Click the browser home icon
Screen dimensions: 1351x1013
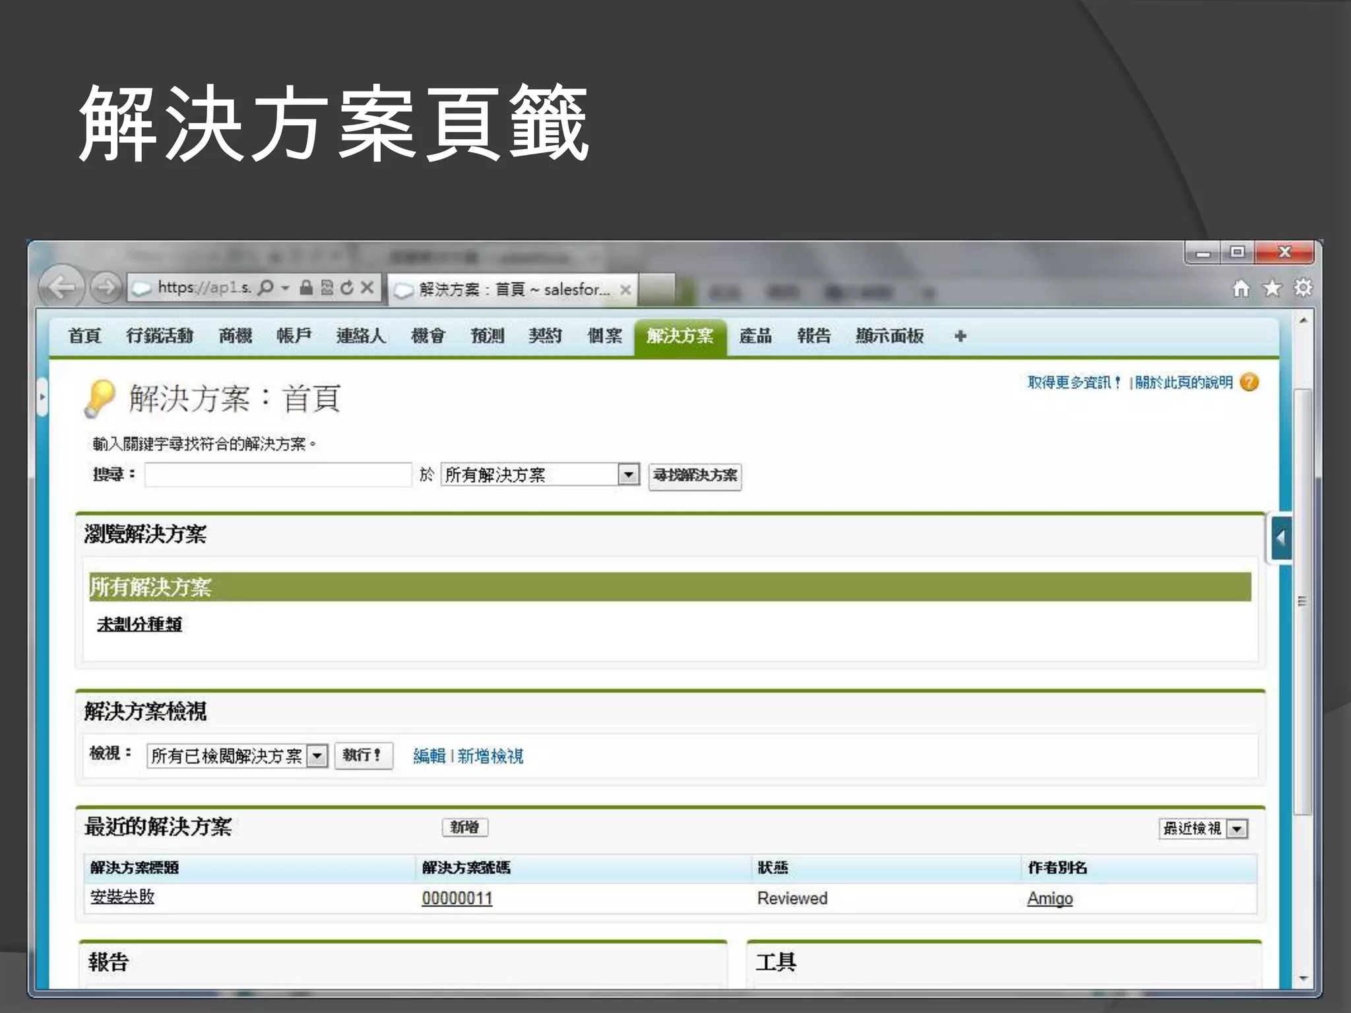tap(1241, 288)
